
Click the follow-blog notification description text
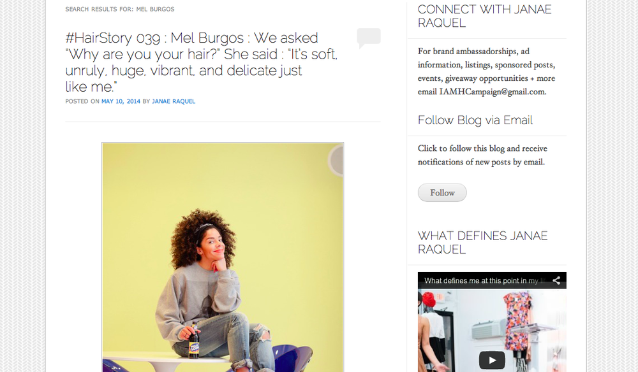pyautogui.click(x=482, y=155)
